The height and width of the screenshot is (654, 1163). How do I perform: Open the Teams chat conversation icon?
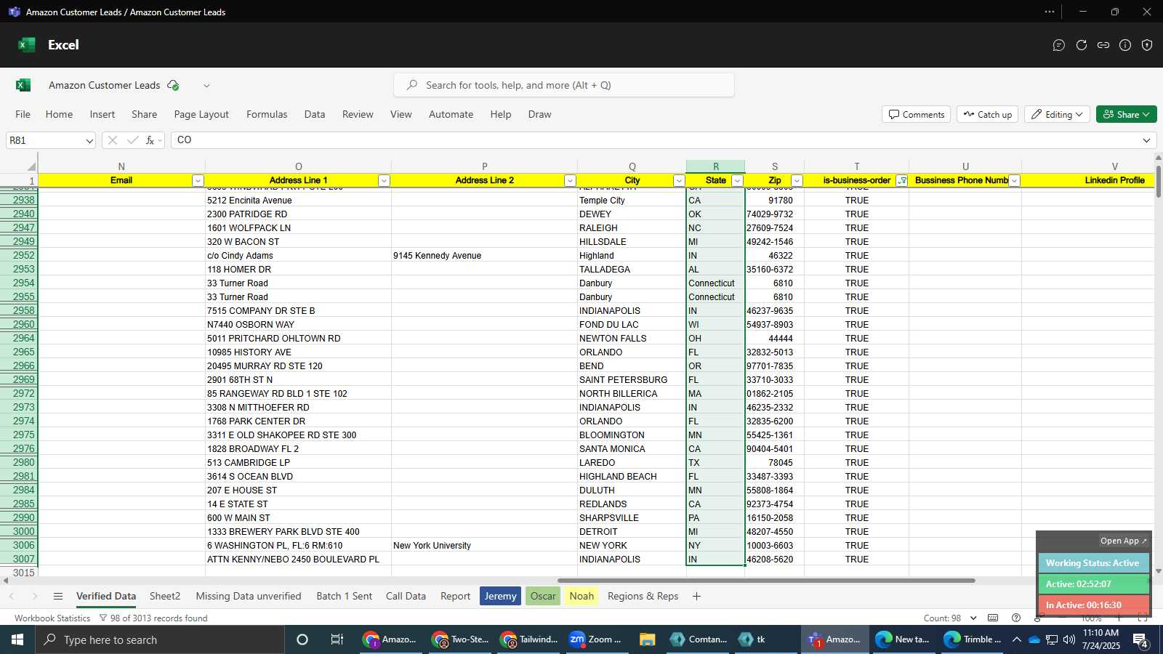[x=1059, y=45]
